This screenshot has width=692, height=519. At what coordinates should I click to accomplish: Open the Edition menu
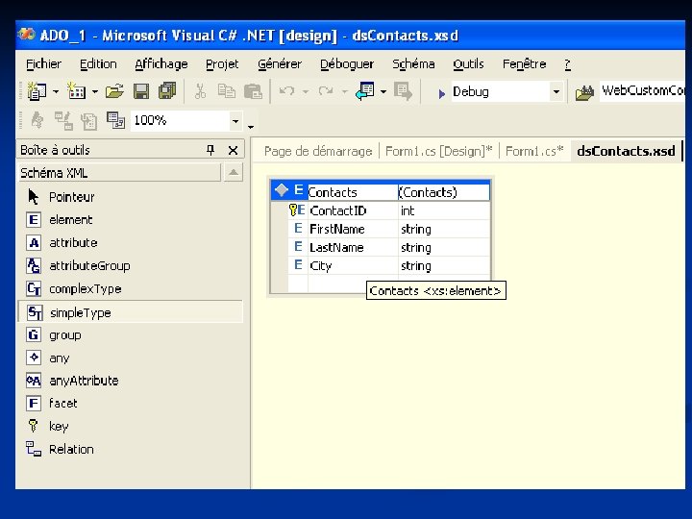(x=98, y=64)
